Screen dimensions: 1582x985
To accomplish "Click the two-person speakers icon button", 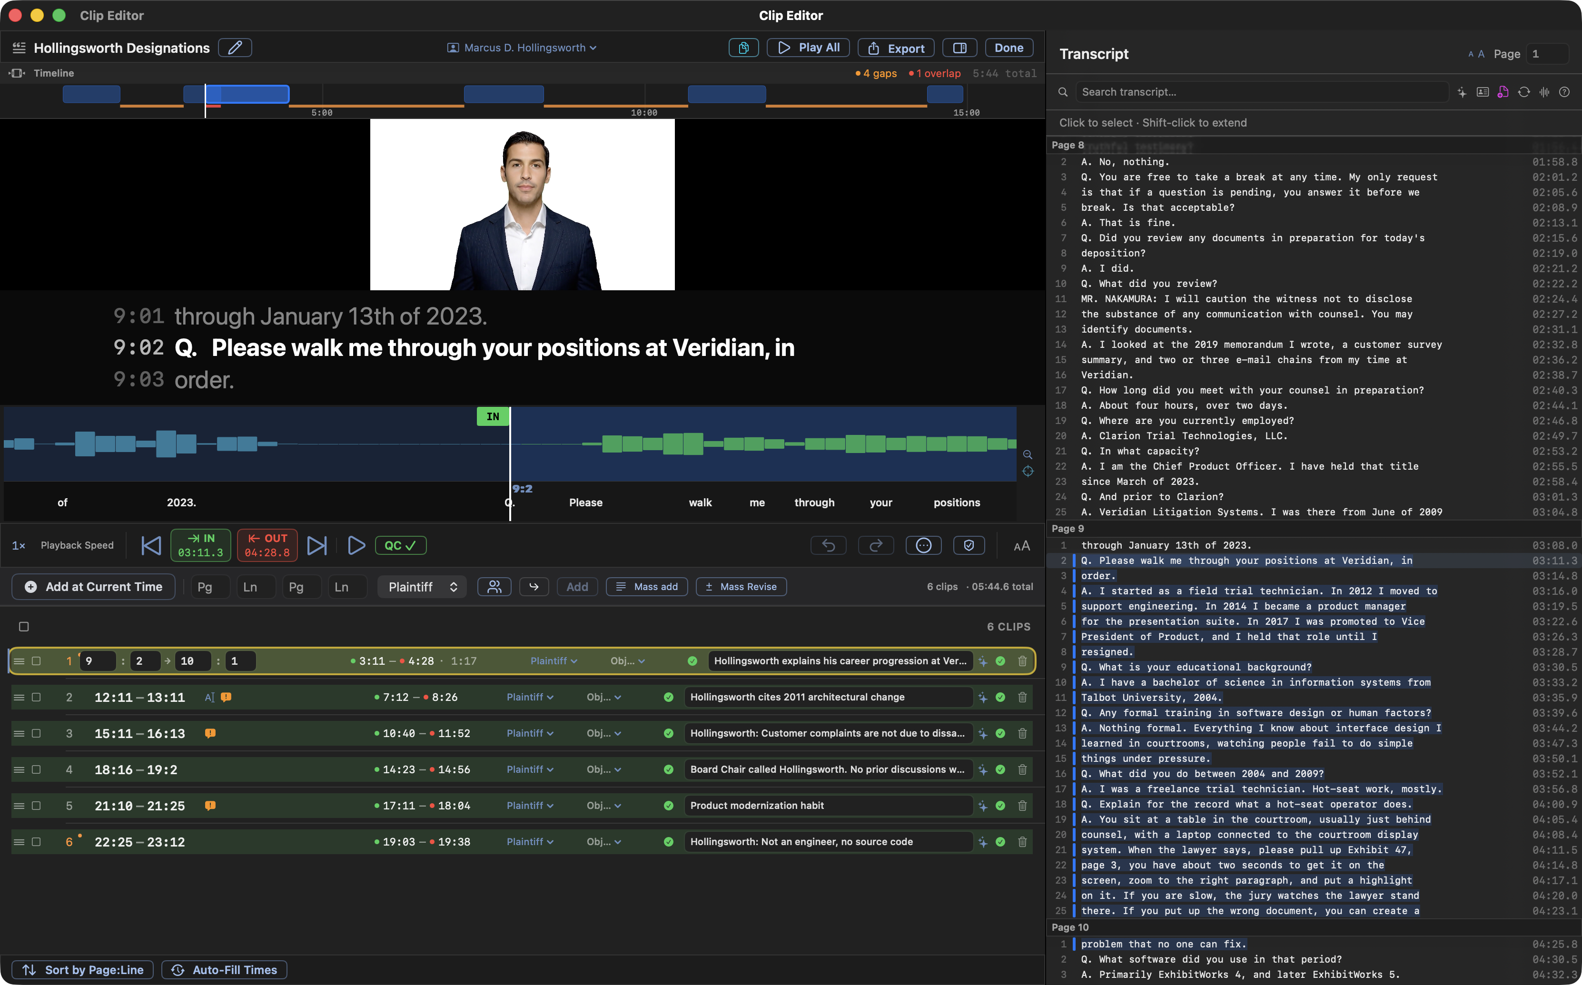I will click(494, 586).
